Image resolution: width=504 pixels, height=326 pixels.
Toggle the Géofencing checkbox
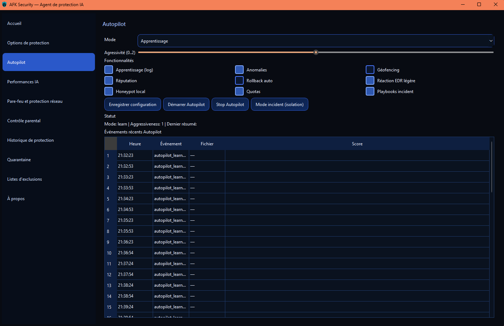pyautogui.click(x=370, y=70)
